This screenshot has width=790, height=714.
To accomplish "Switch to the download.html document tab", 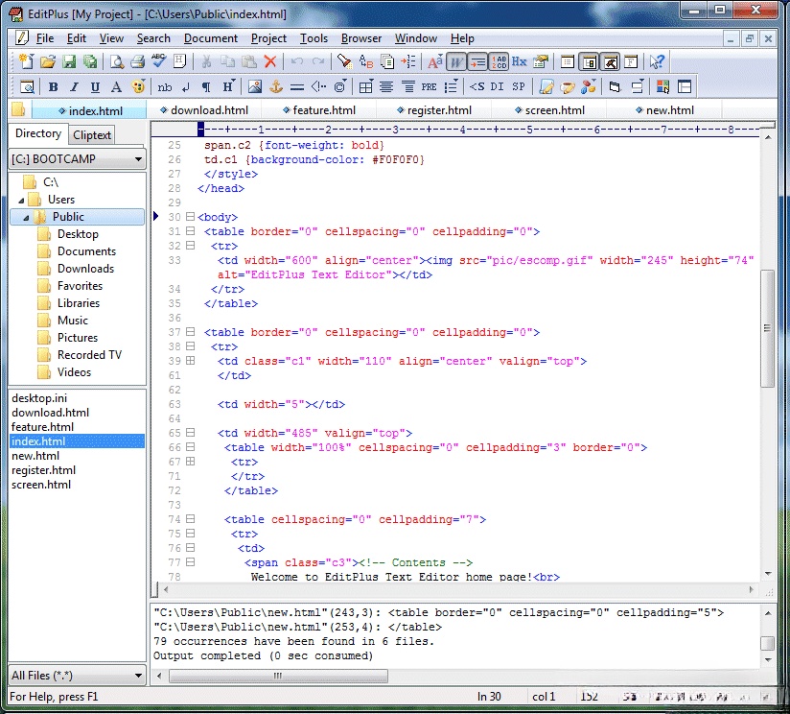I will coord(204,110).
